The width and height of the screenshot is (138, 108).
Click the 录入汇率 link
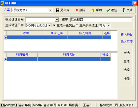tap(127, 41)
